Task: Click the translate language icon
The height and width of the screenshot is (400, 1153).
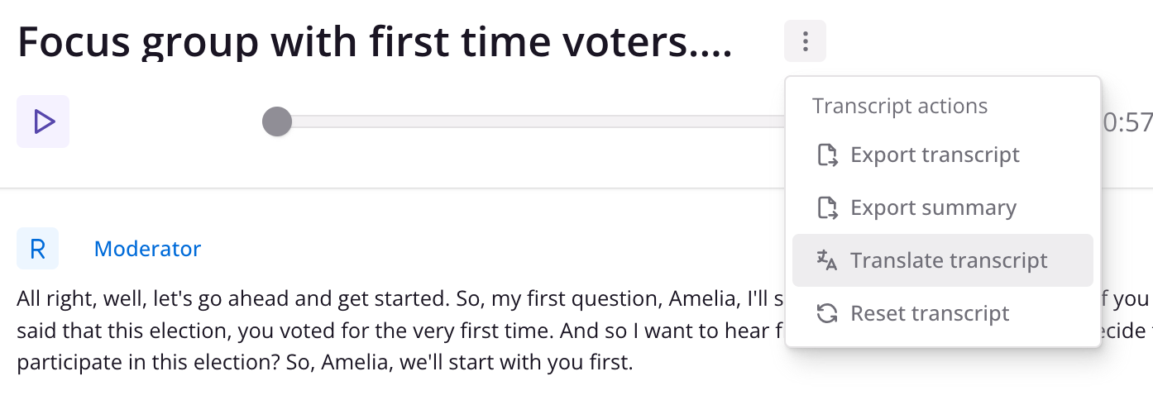Action: point(827,261)
